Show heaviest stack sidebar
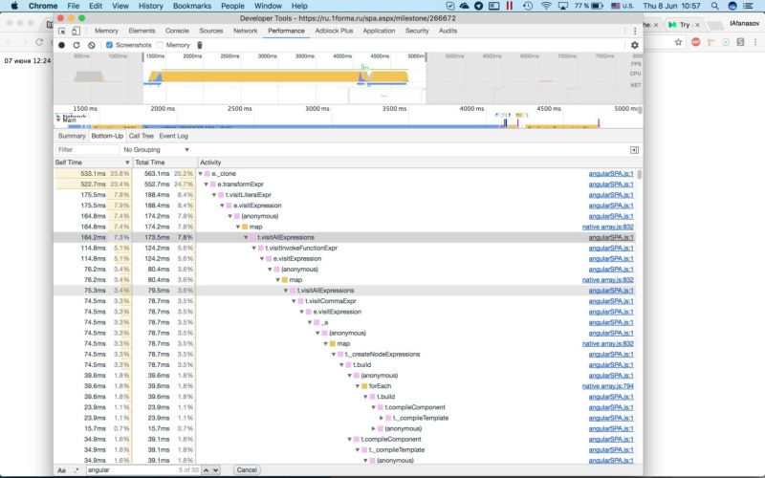765x478 pixels. (634, 150)
